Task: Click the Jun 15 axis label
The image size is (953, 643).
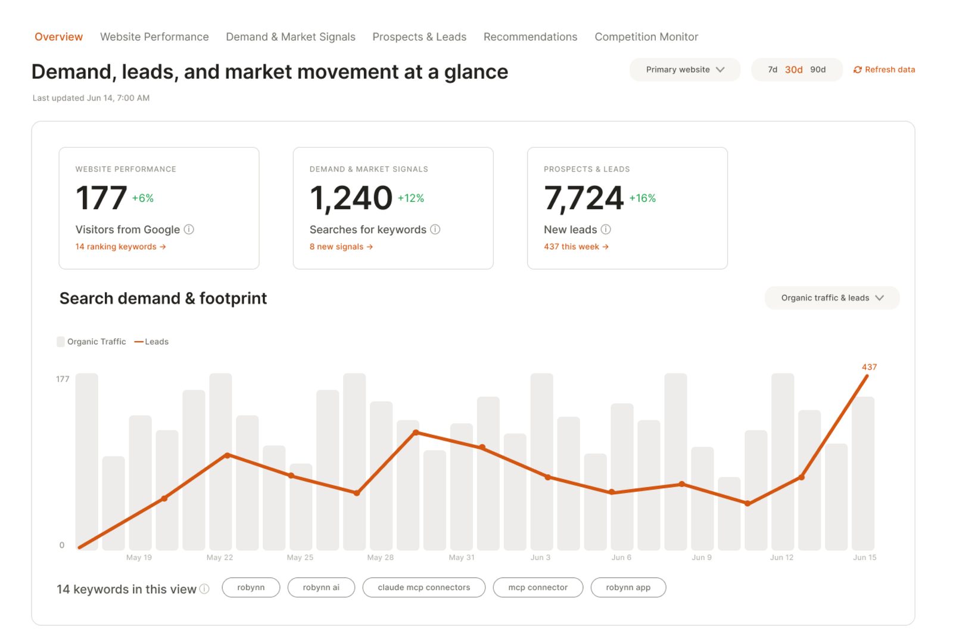Action: (x=864, y=558)
